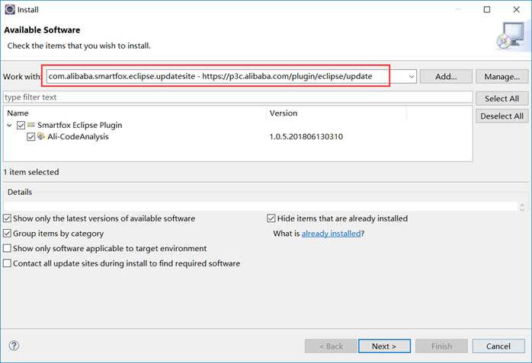Screen dimensions: 532x363
Task: Sort by the Name column header
Action: [x=18, y=113]
